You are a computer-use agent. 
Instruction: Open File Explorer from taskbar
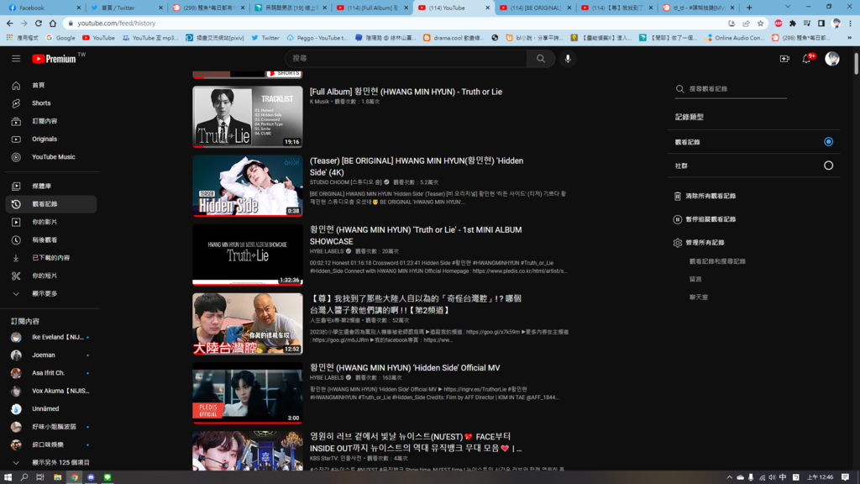point(58,477)
